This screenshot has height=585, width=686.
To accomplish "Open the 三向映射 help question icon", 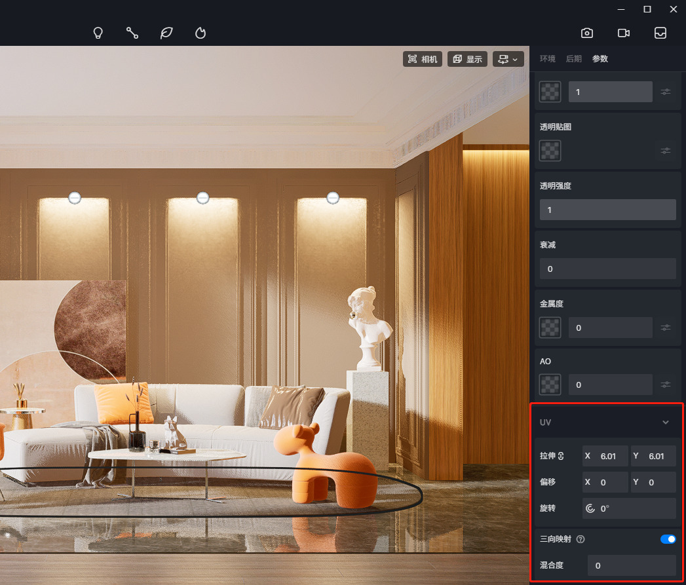I will tap(581, 539).
